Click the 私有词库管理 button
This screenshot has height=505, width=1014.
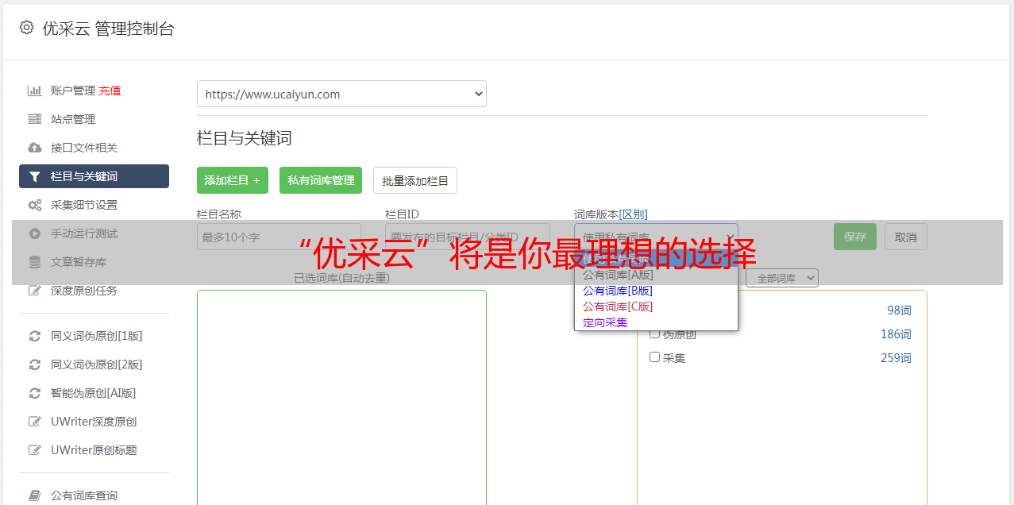point(321,180)
